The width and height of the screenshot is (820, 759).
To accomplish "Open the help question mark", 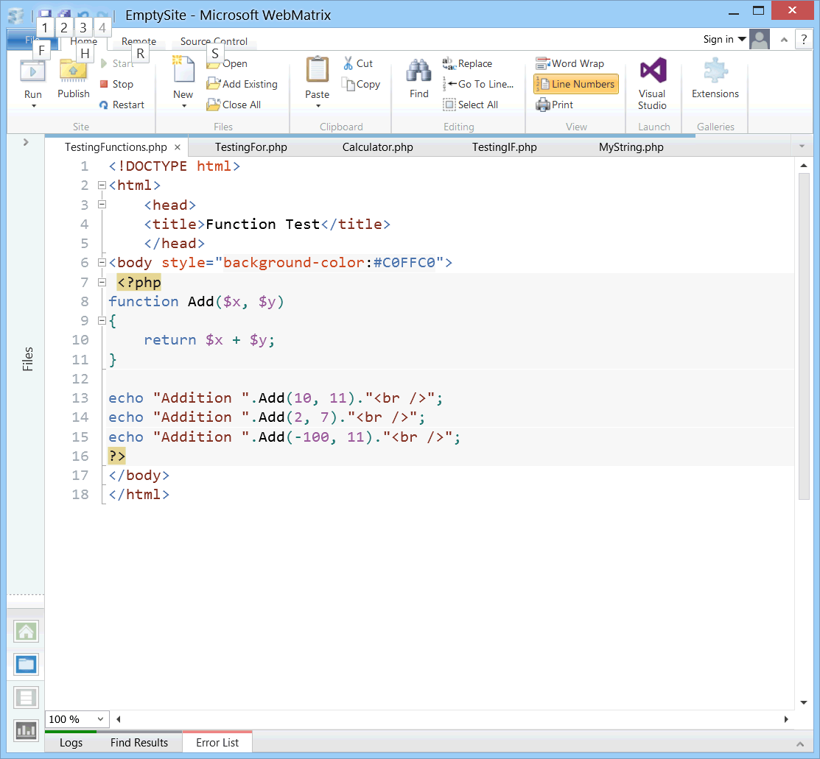I will point(804,40).
